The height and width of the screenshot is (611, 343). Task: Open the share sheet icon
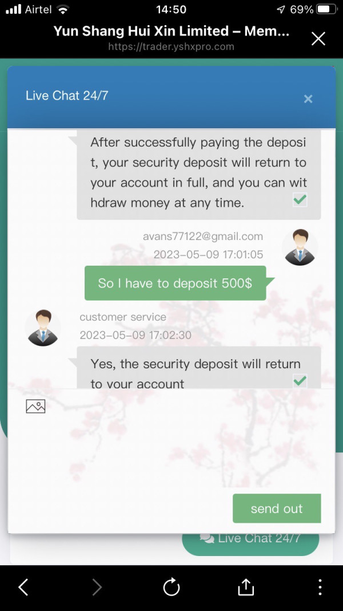245,587
